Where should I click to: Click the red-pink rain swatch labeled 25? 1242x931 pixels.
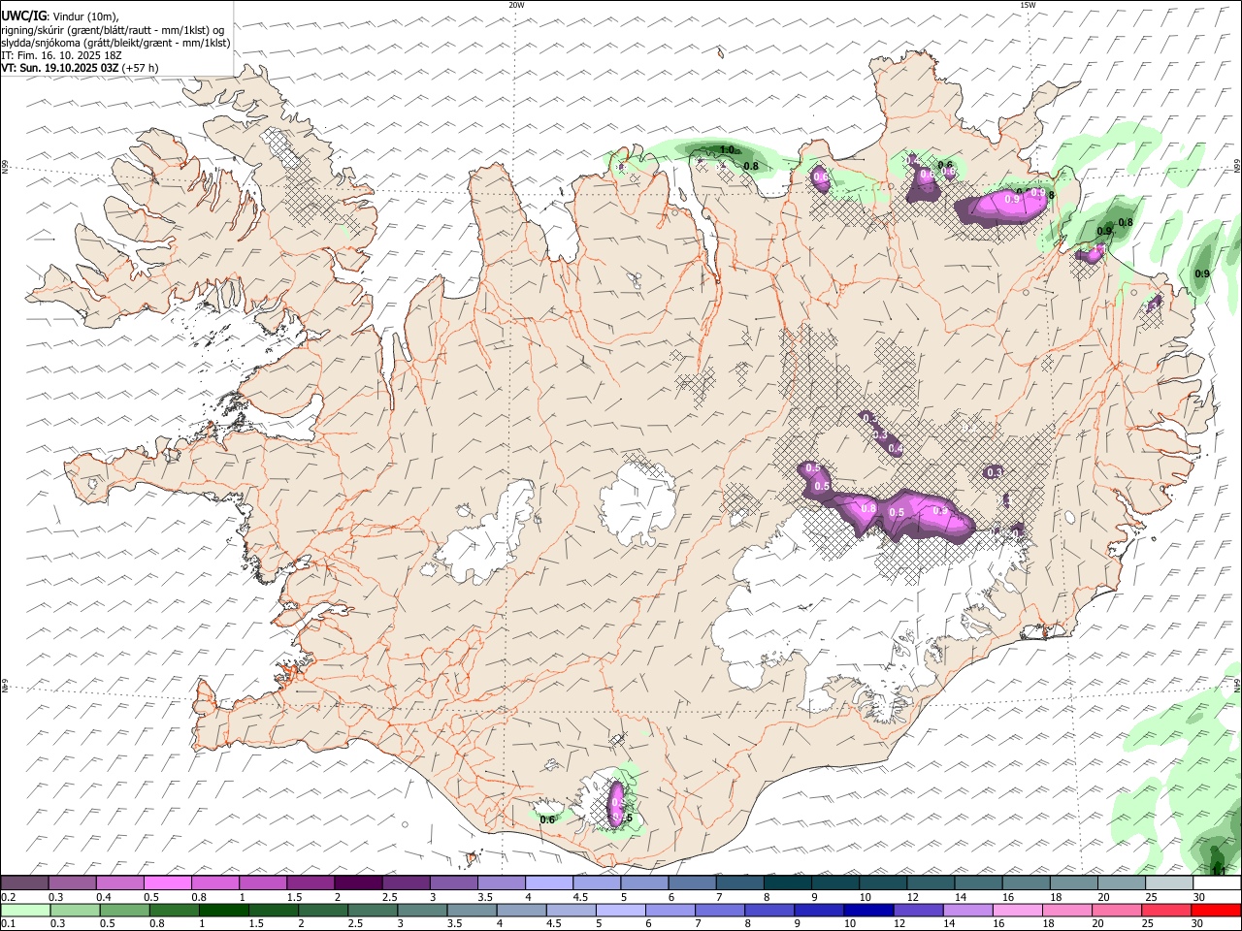point(1166,910)
